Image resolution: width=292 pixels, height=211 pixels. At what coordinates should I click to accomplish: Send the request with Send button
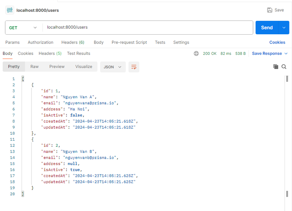[267, 28]
